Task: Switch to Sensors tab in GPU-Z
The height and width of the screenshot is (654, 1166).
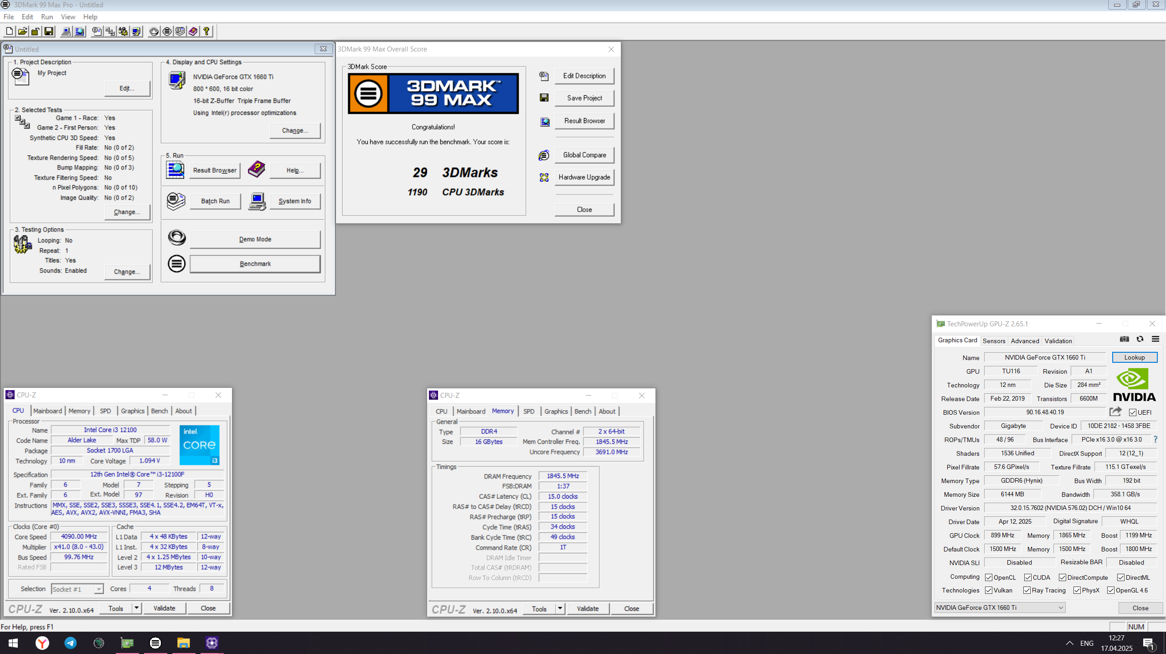Action: tap(994, 341)
